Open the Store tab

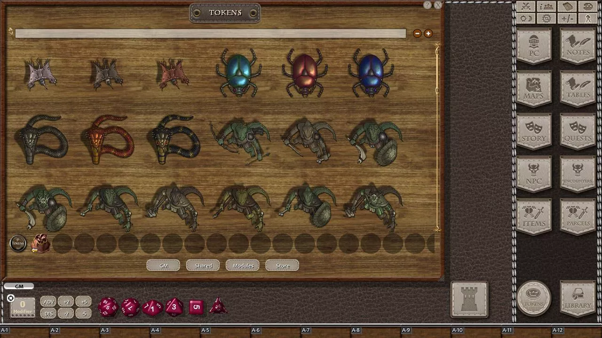click(x=283, y=266)
